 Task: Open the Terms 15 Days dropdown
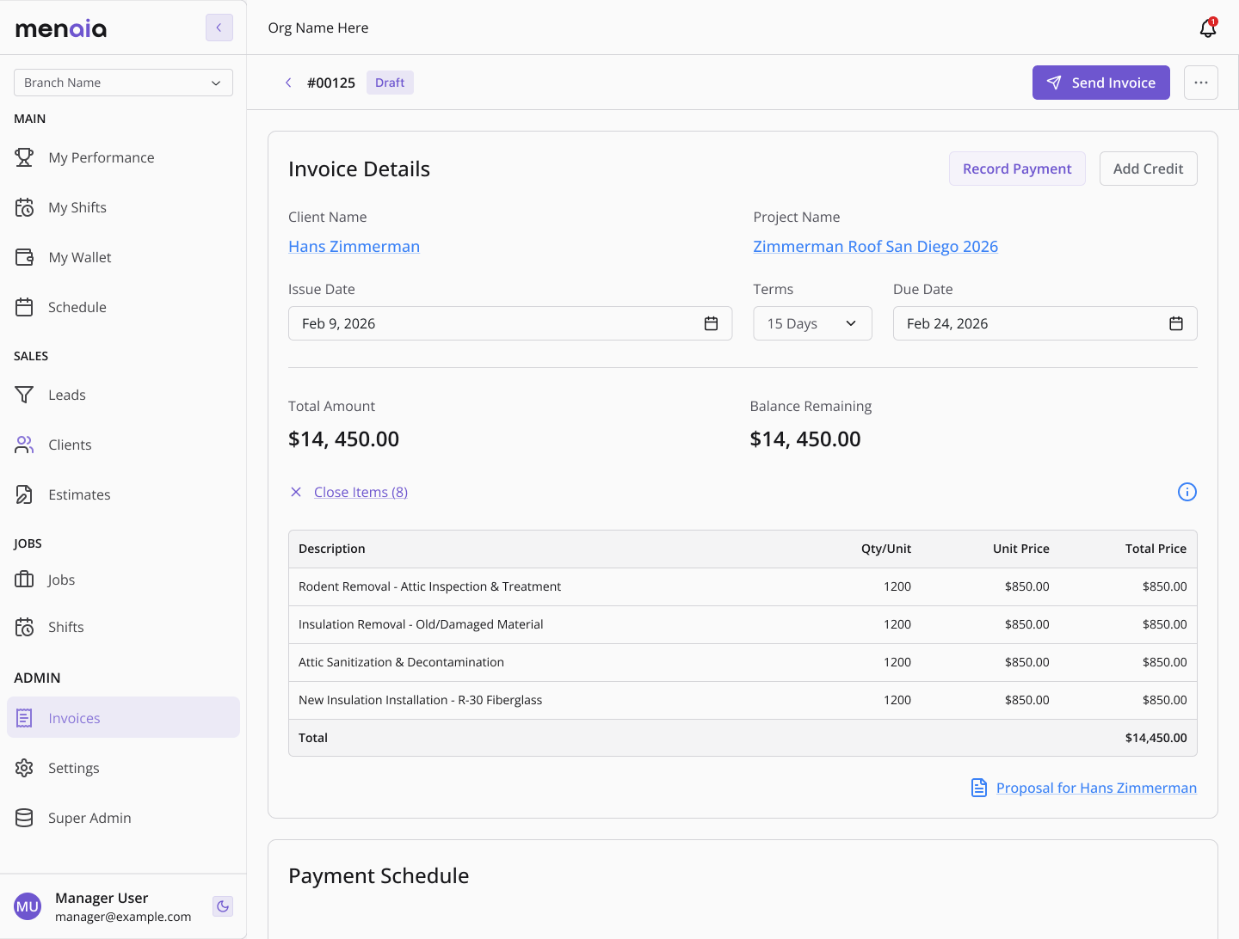point(812,323)
